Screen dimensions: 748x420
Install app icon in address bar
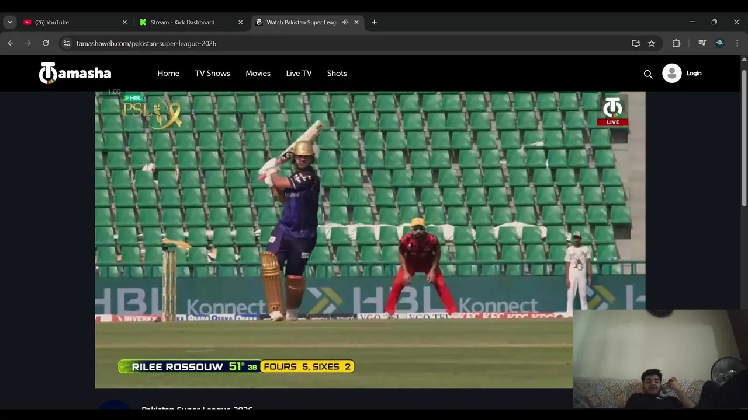pyautogui.click(x=636, y=43)
